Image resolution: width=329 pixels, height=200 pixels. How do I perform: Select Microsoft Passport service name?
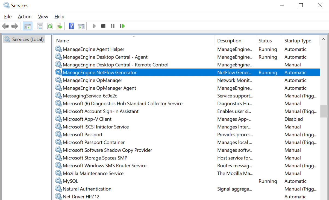coord(83,134)
